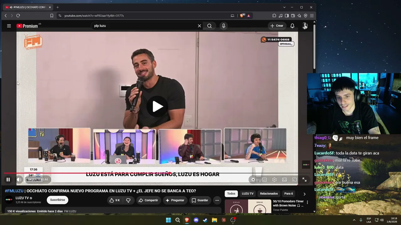Viewport: 401px width, 225px height.
Task: Like the video with 9 K likes
Action: (114, 200)
